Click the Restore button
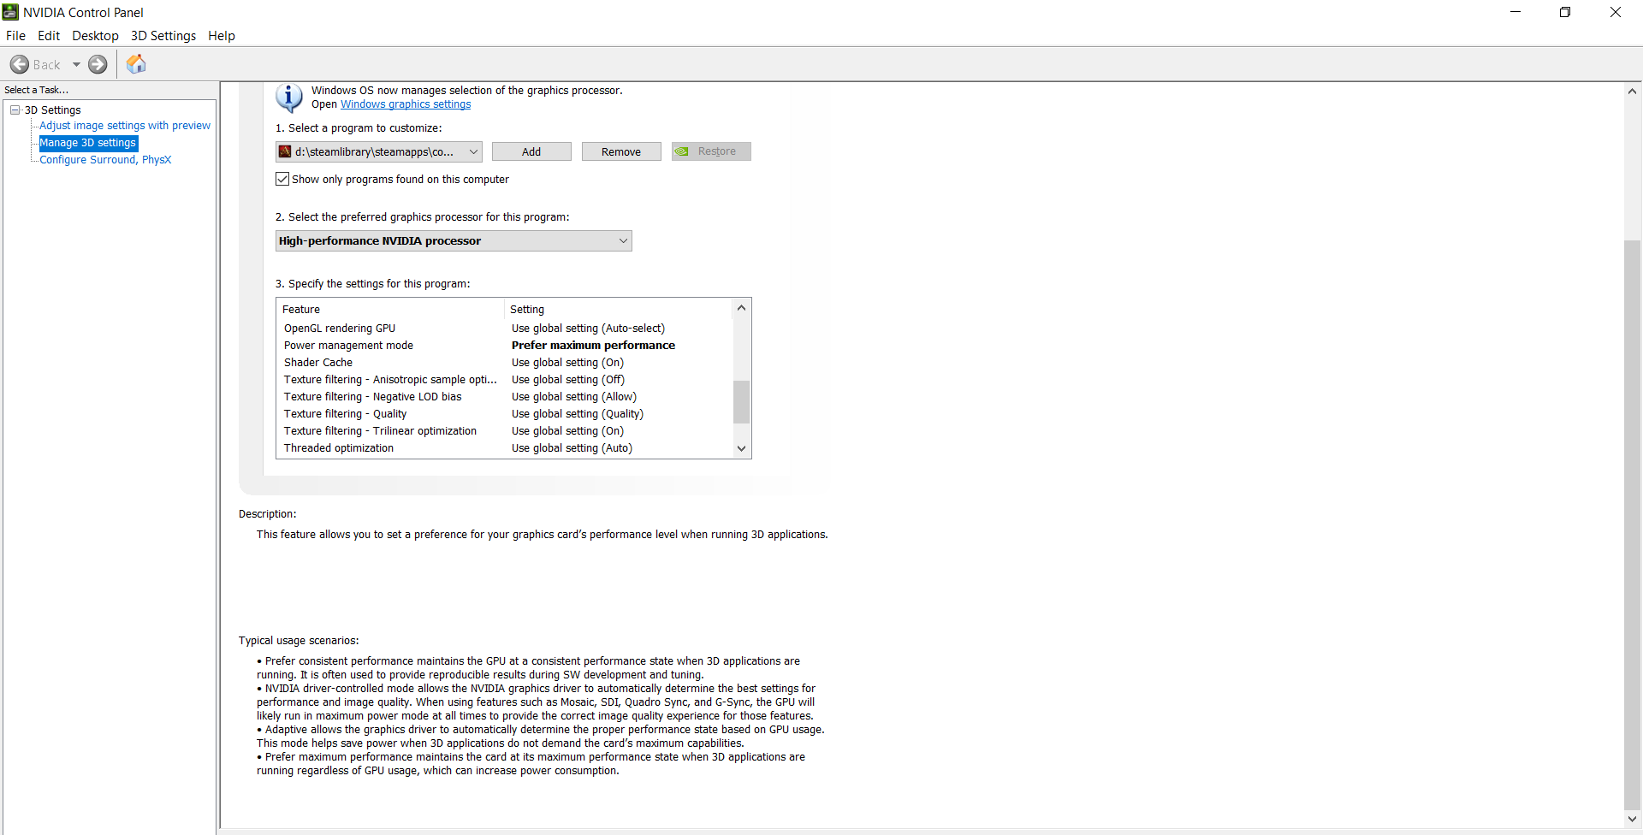1643x835 pixels. coord(711,151)
